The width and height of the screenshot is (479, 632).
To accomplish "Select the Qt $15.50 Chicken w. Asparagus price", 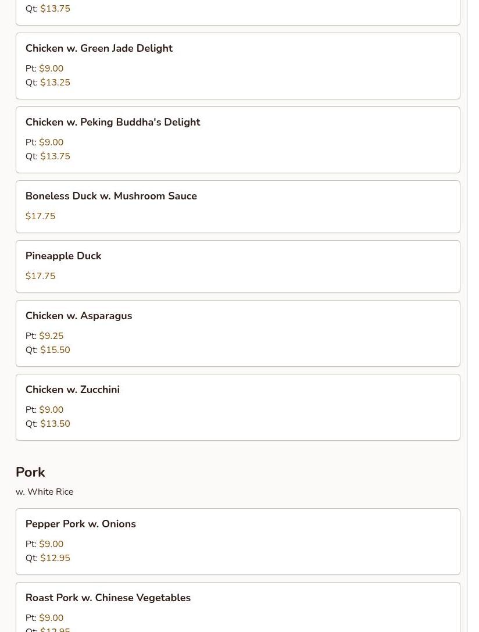I will tap(48, 350).
